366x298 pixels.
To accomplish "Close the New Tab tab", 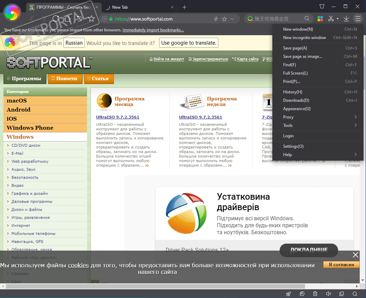I will pyautogui.click(x=172, y=7).
